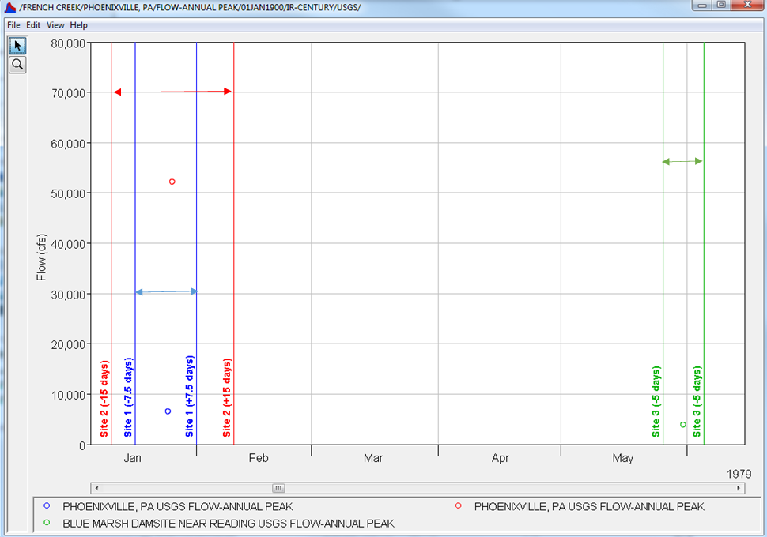Activate the magnifying glass zoom tool
This screenshot has width=767, height=537.
pos(17,65)
